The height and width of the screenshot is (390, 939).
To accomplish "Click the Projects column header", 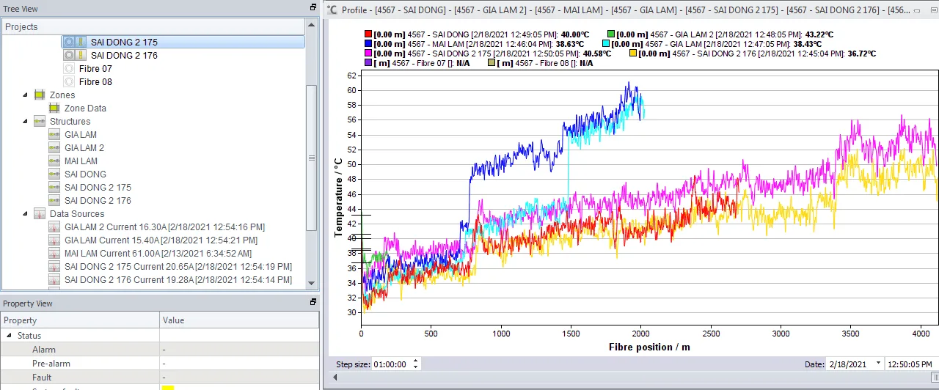I will [x=153, y=27].
